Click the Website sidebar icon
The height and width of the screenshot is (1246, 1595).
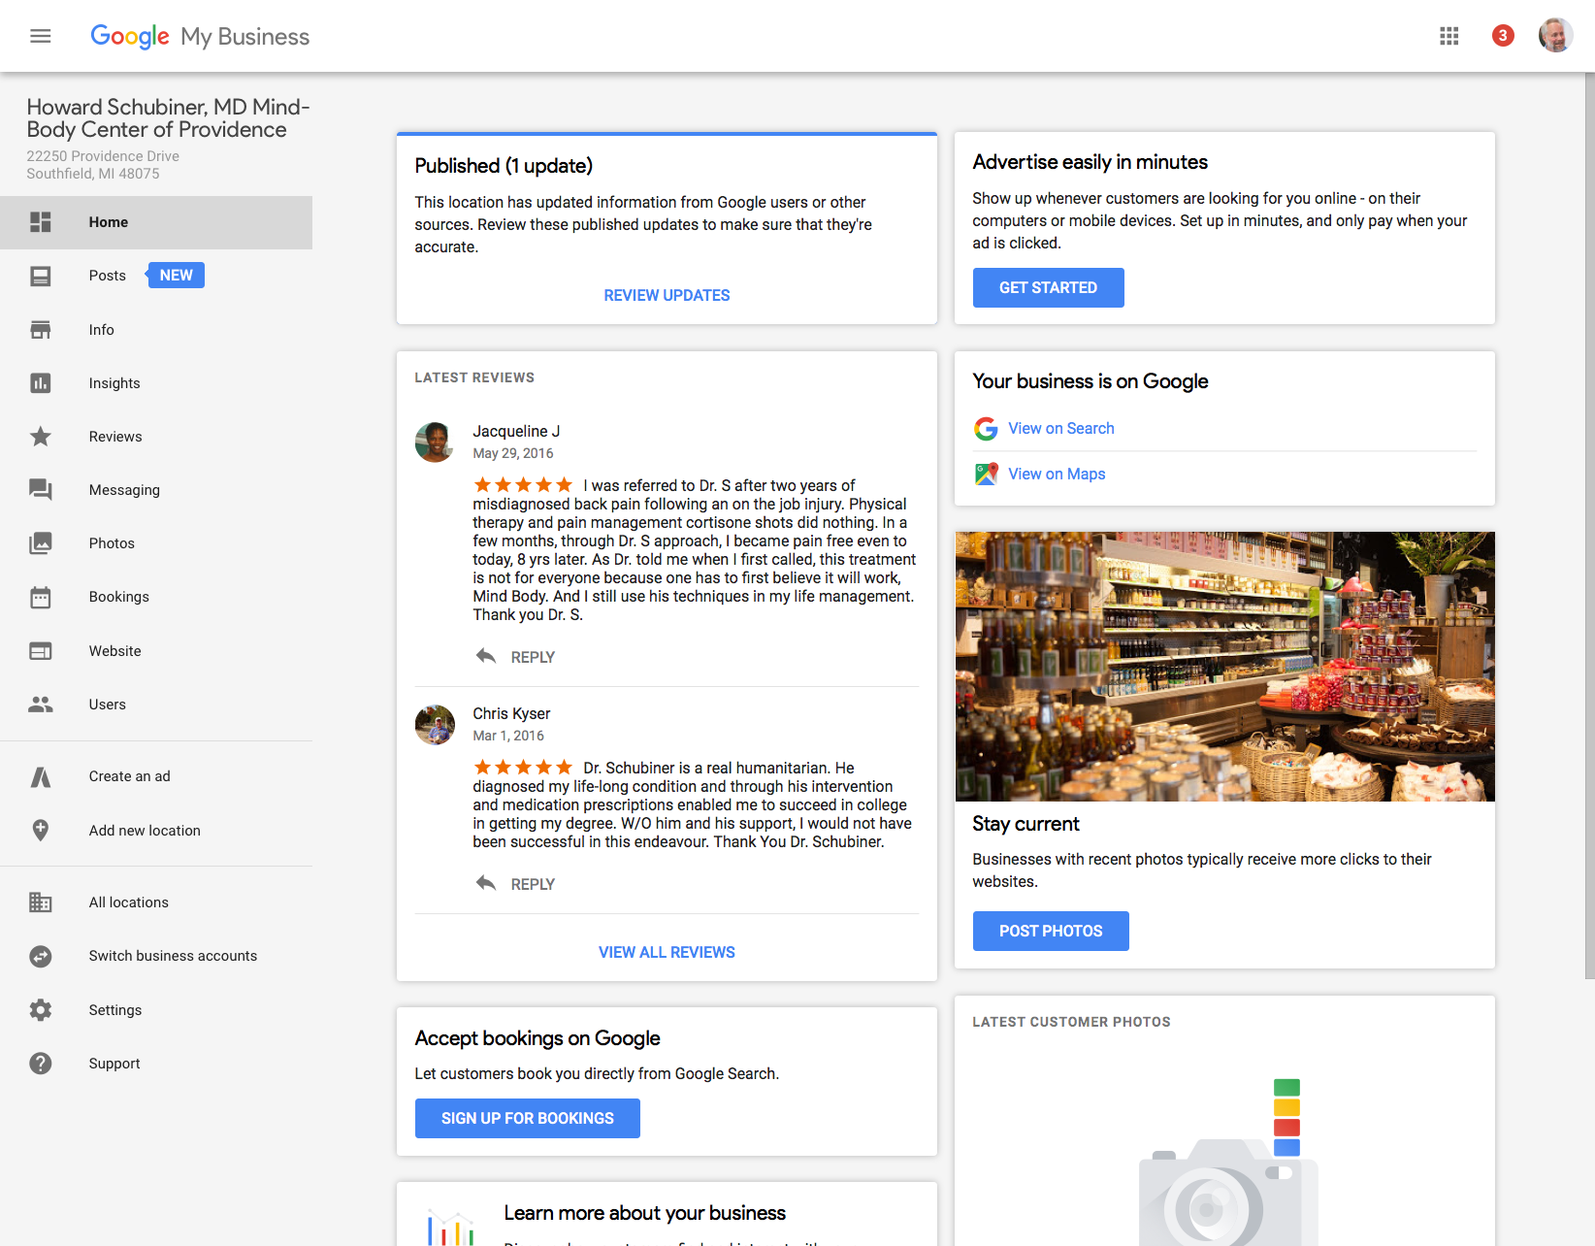41,651
